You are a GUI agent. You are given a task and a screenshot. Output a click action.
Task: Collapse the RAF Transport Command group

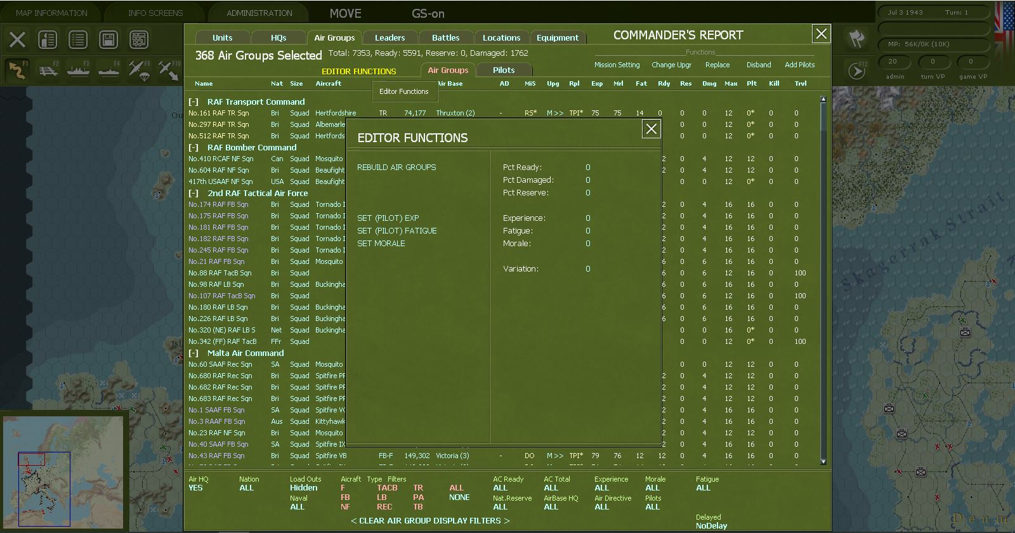coord(193,102)
